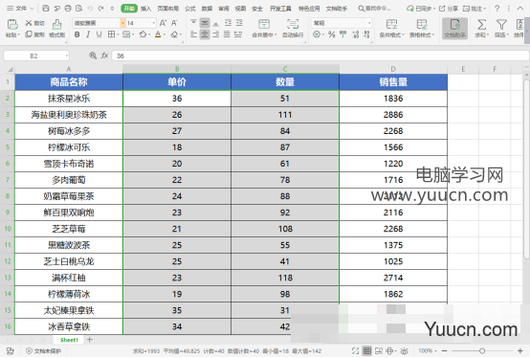
Task: Click the Paste clipboard icon
Action: [12, 24]
